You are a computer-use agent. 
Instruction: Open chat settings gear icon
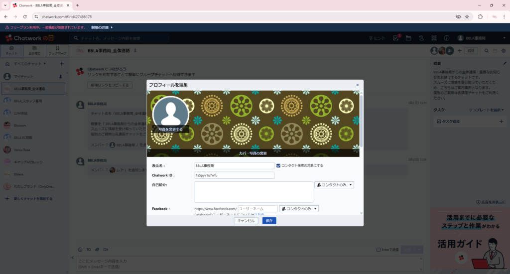(503, 51)
